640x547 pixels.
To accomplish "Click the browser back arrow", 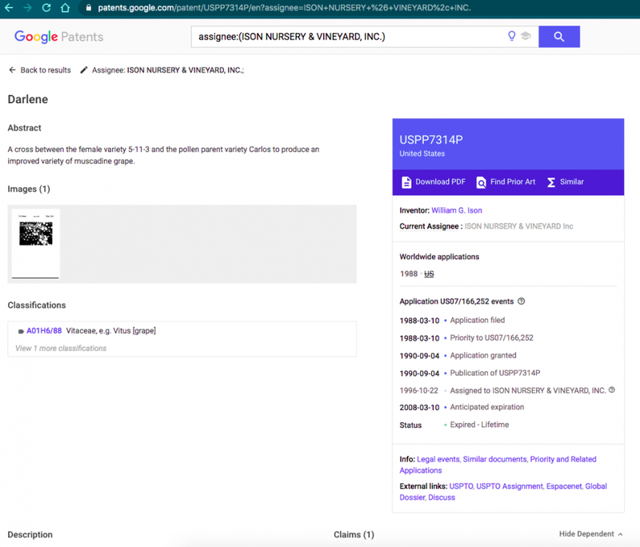I will pos(9,8).
